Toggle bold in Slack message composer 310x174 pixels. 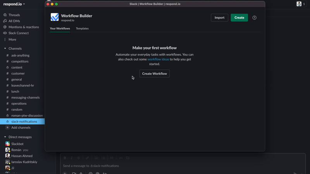coord(65,158)
